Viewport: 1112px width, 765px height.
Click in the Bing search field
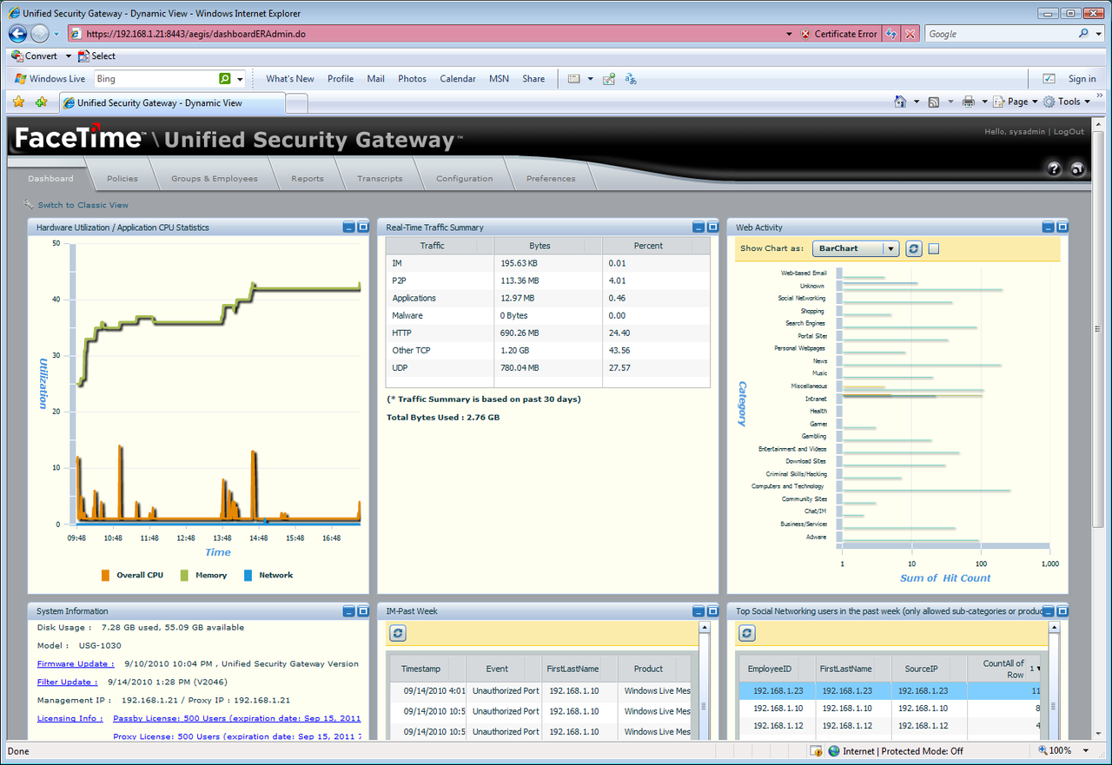point(155,78)
